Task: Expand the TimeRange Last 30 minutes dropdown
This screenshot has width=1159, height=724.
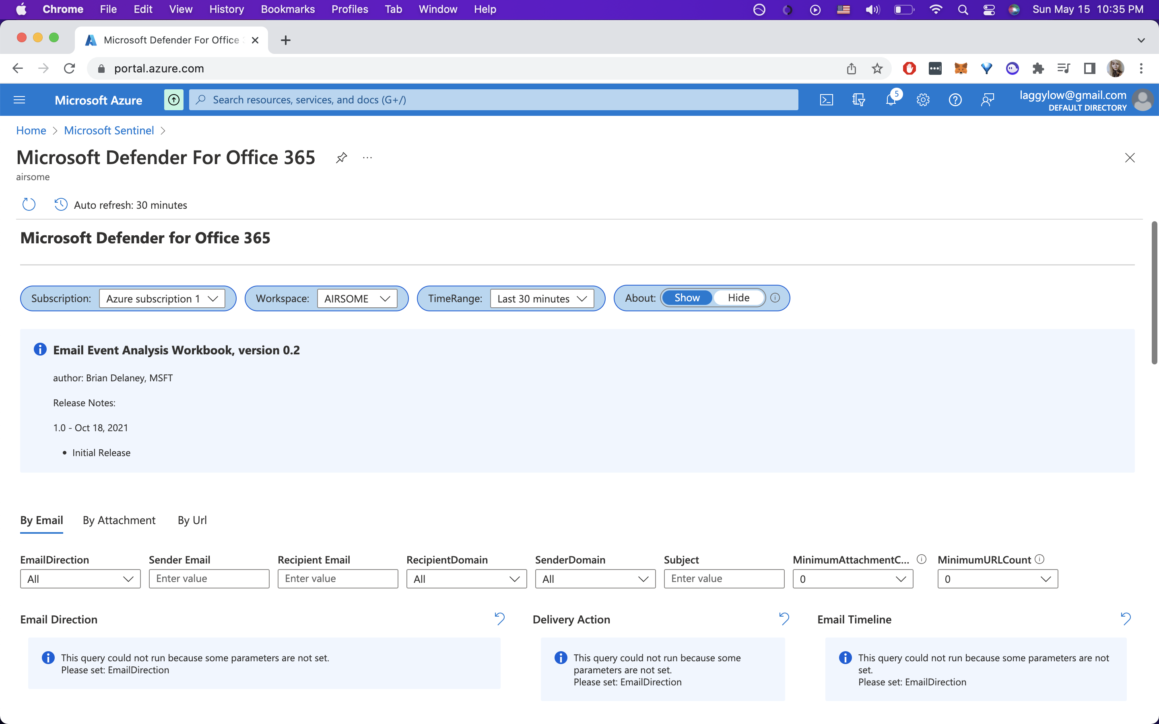Action: tap(542, 298)
